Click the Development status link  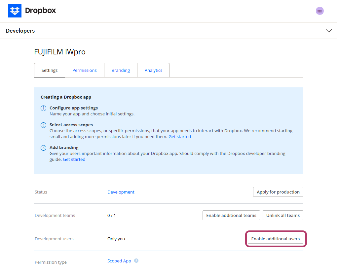click(121, 192)
